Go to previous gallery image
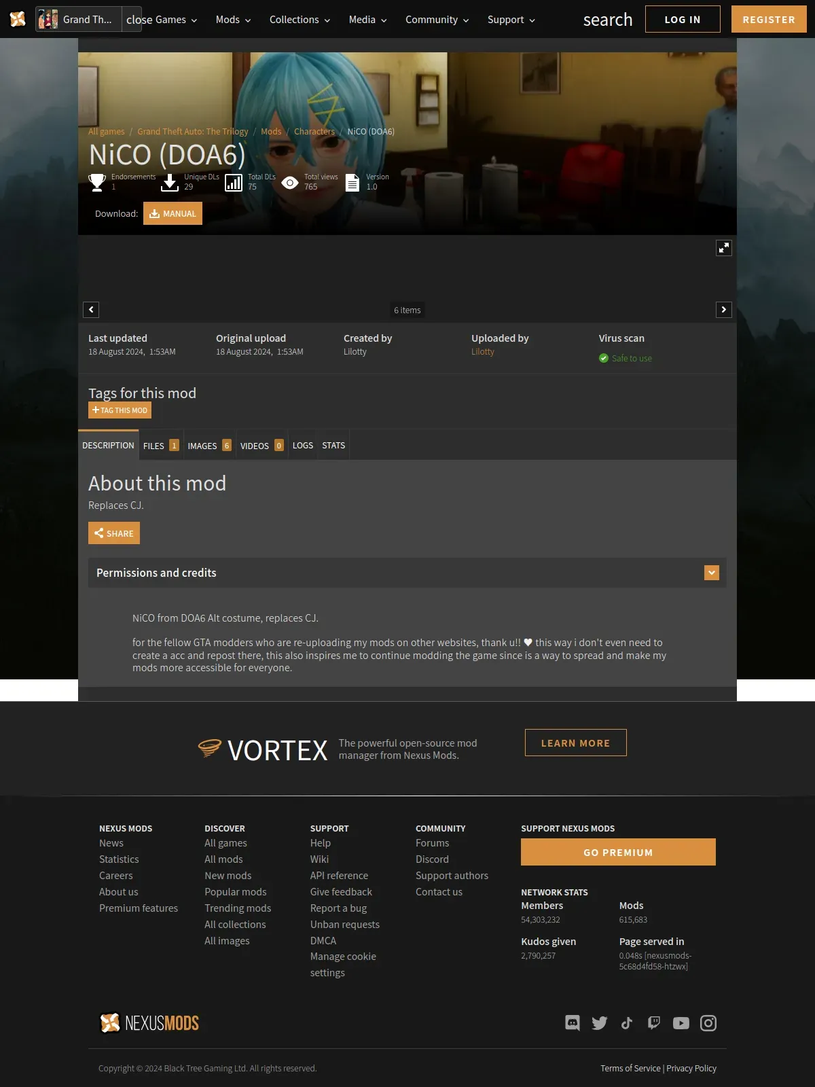Image resolution: width=815 pixels, height=1087 pixels. tap(91, 310)
